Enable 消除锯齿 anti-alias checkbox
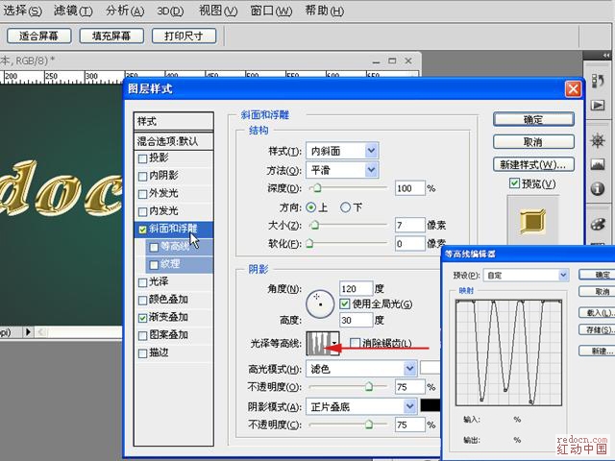 tap(355, 343)
